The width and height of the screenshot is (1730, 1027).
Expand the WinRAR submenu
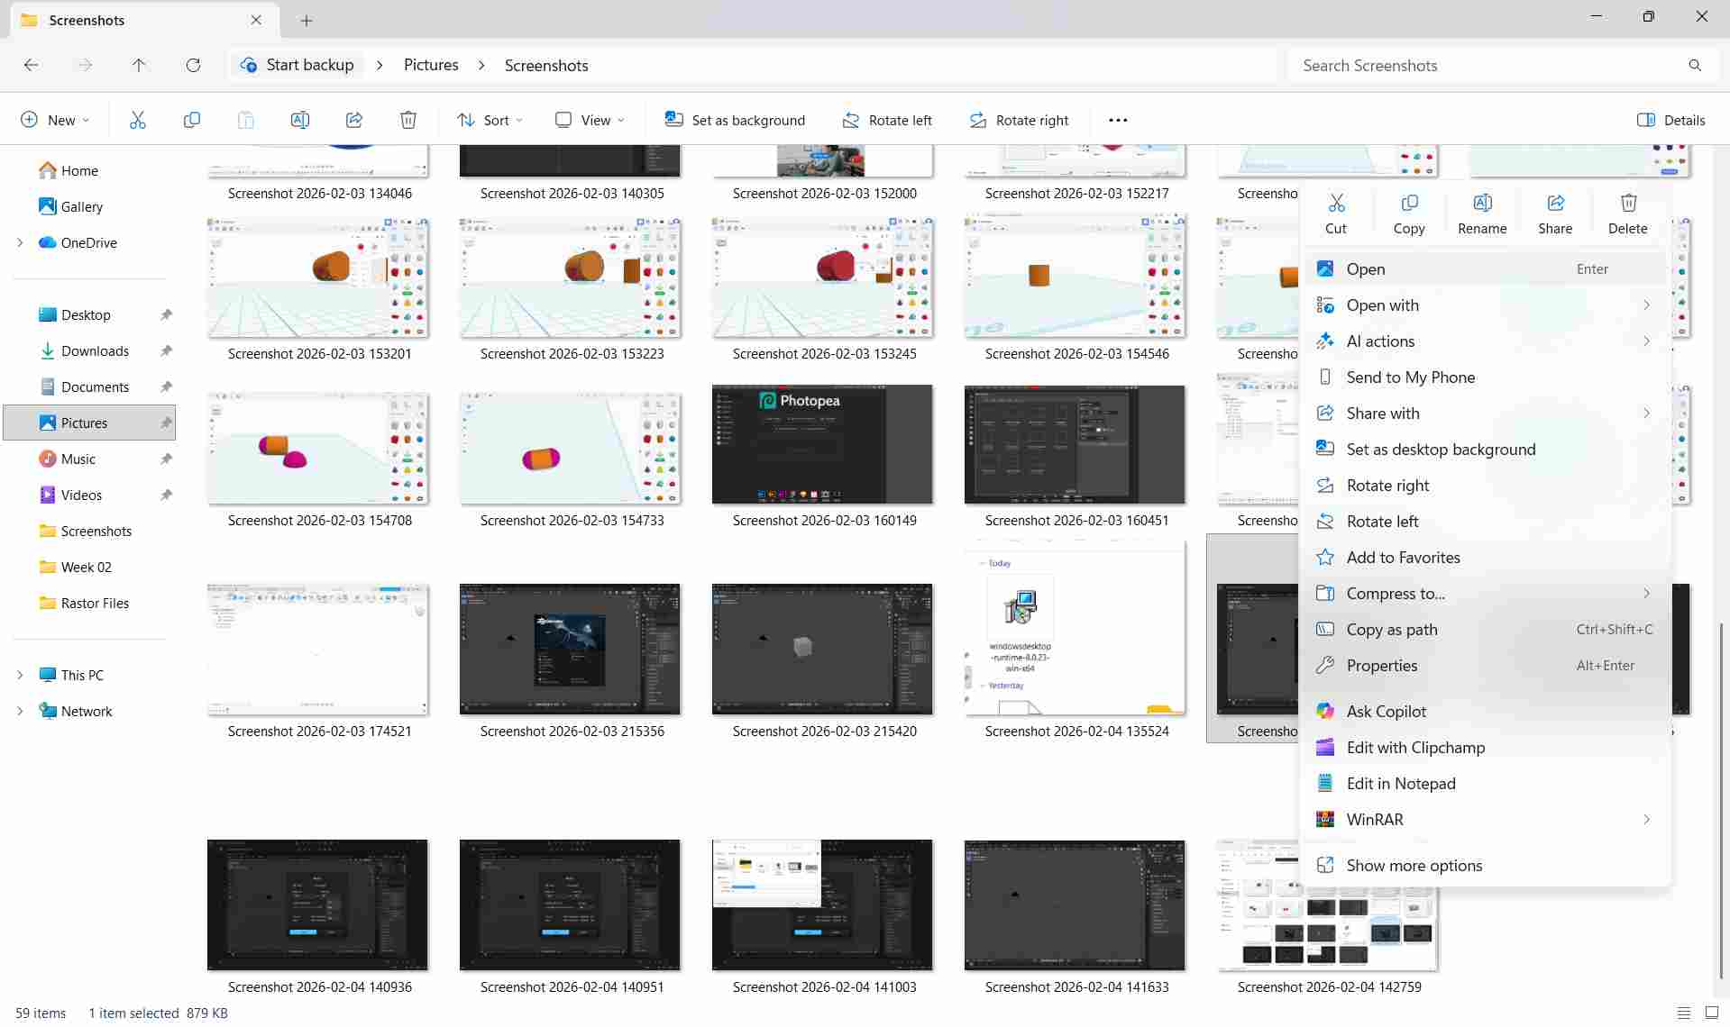tap(1485, 819)
